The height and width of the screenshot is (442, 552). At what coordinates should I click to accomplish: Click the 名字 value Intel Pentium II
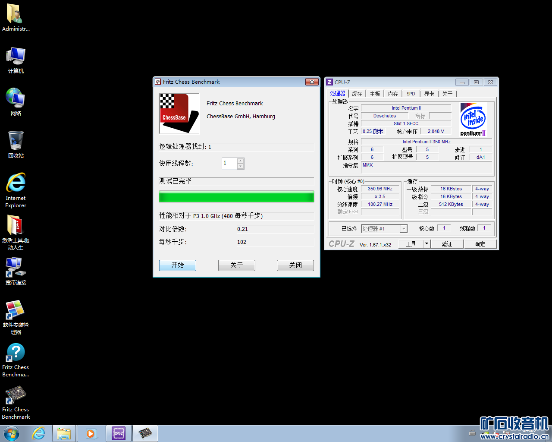406,108
